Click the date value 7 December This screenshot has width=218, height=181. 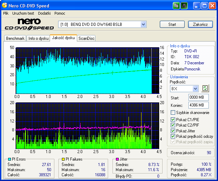pos(194,63)
